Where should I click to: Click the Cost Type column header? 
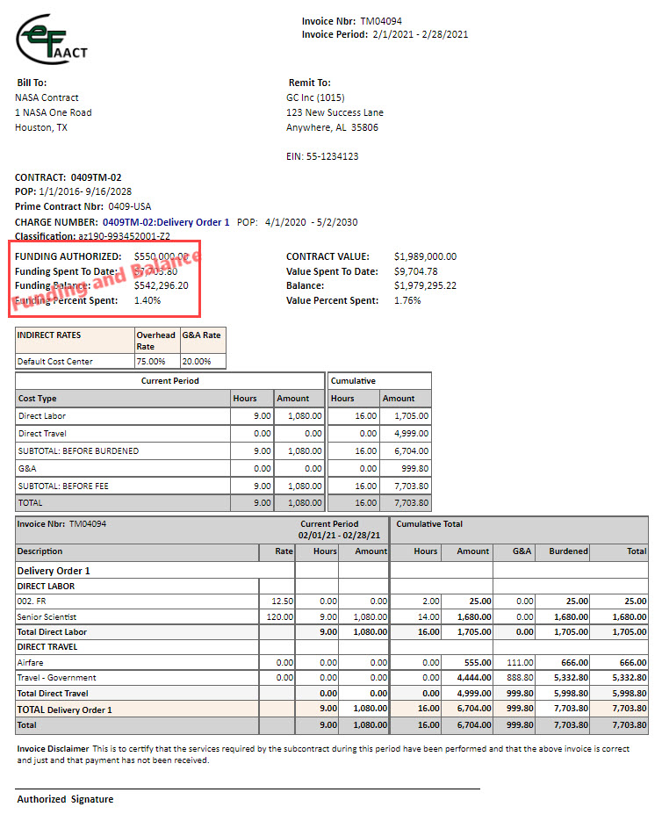[38, 399]
